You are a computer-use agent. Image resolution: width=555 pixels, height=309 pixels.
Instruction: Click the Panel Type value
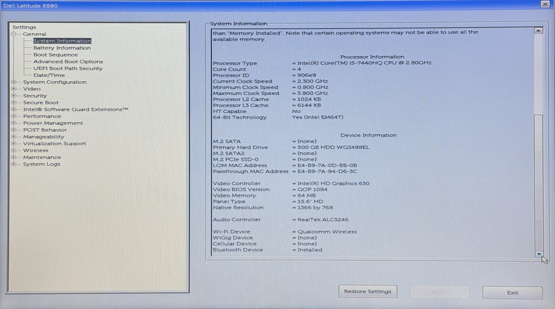(310, 202)
